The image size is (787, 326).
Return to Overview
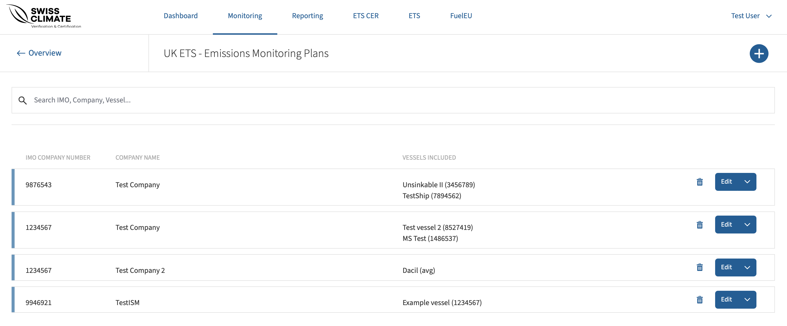point(45,53)
